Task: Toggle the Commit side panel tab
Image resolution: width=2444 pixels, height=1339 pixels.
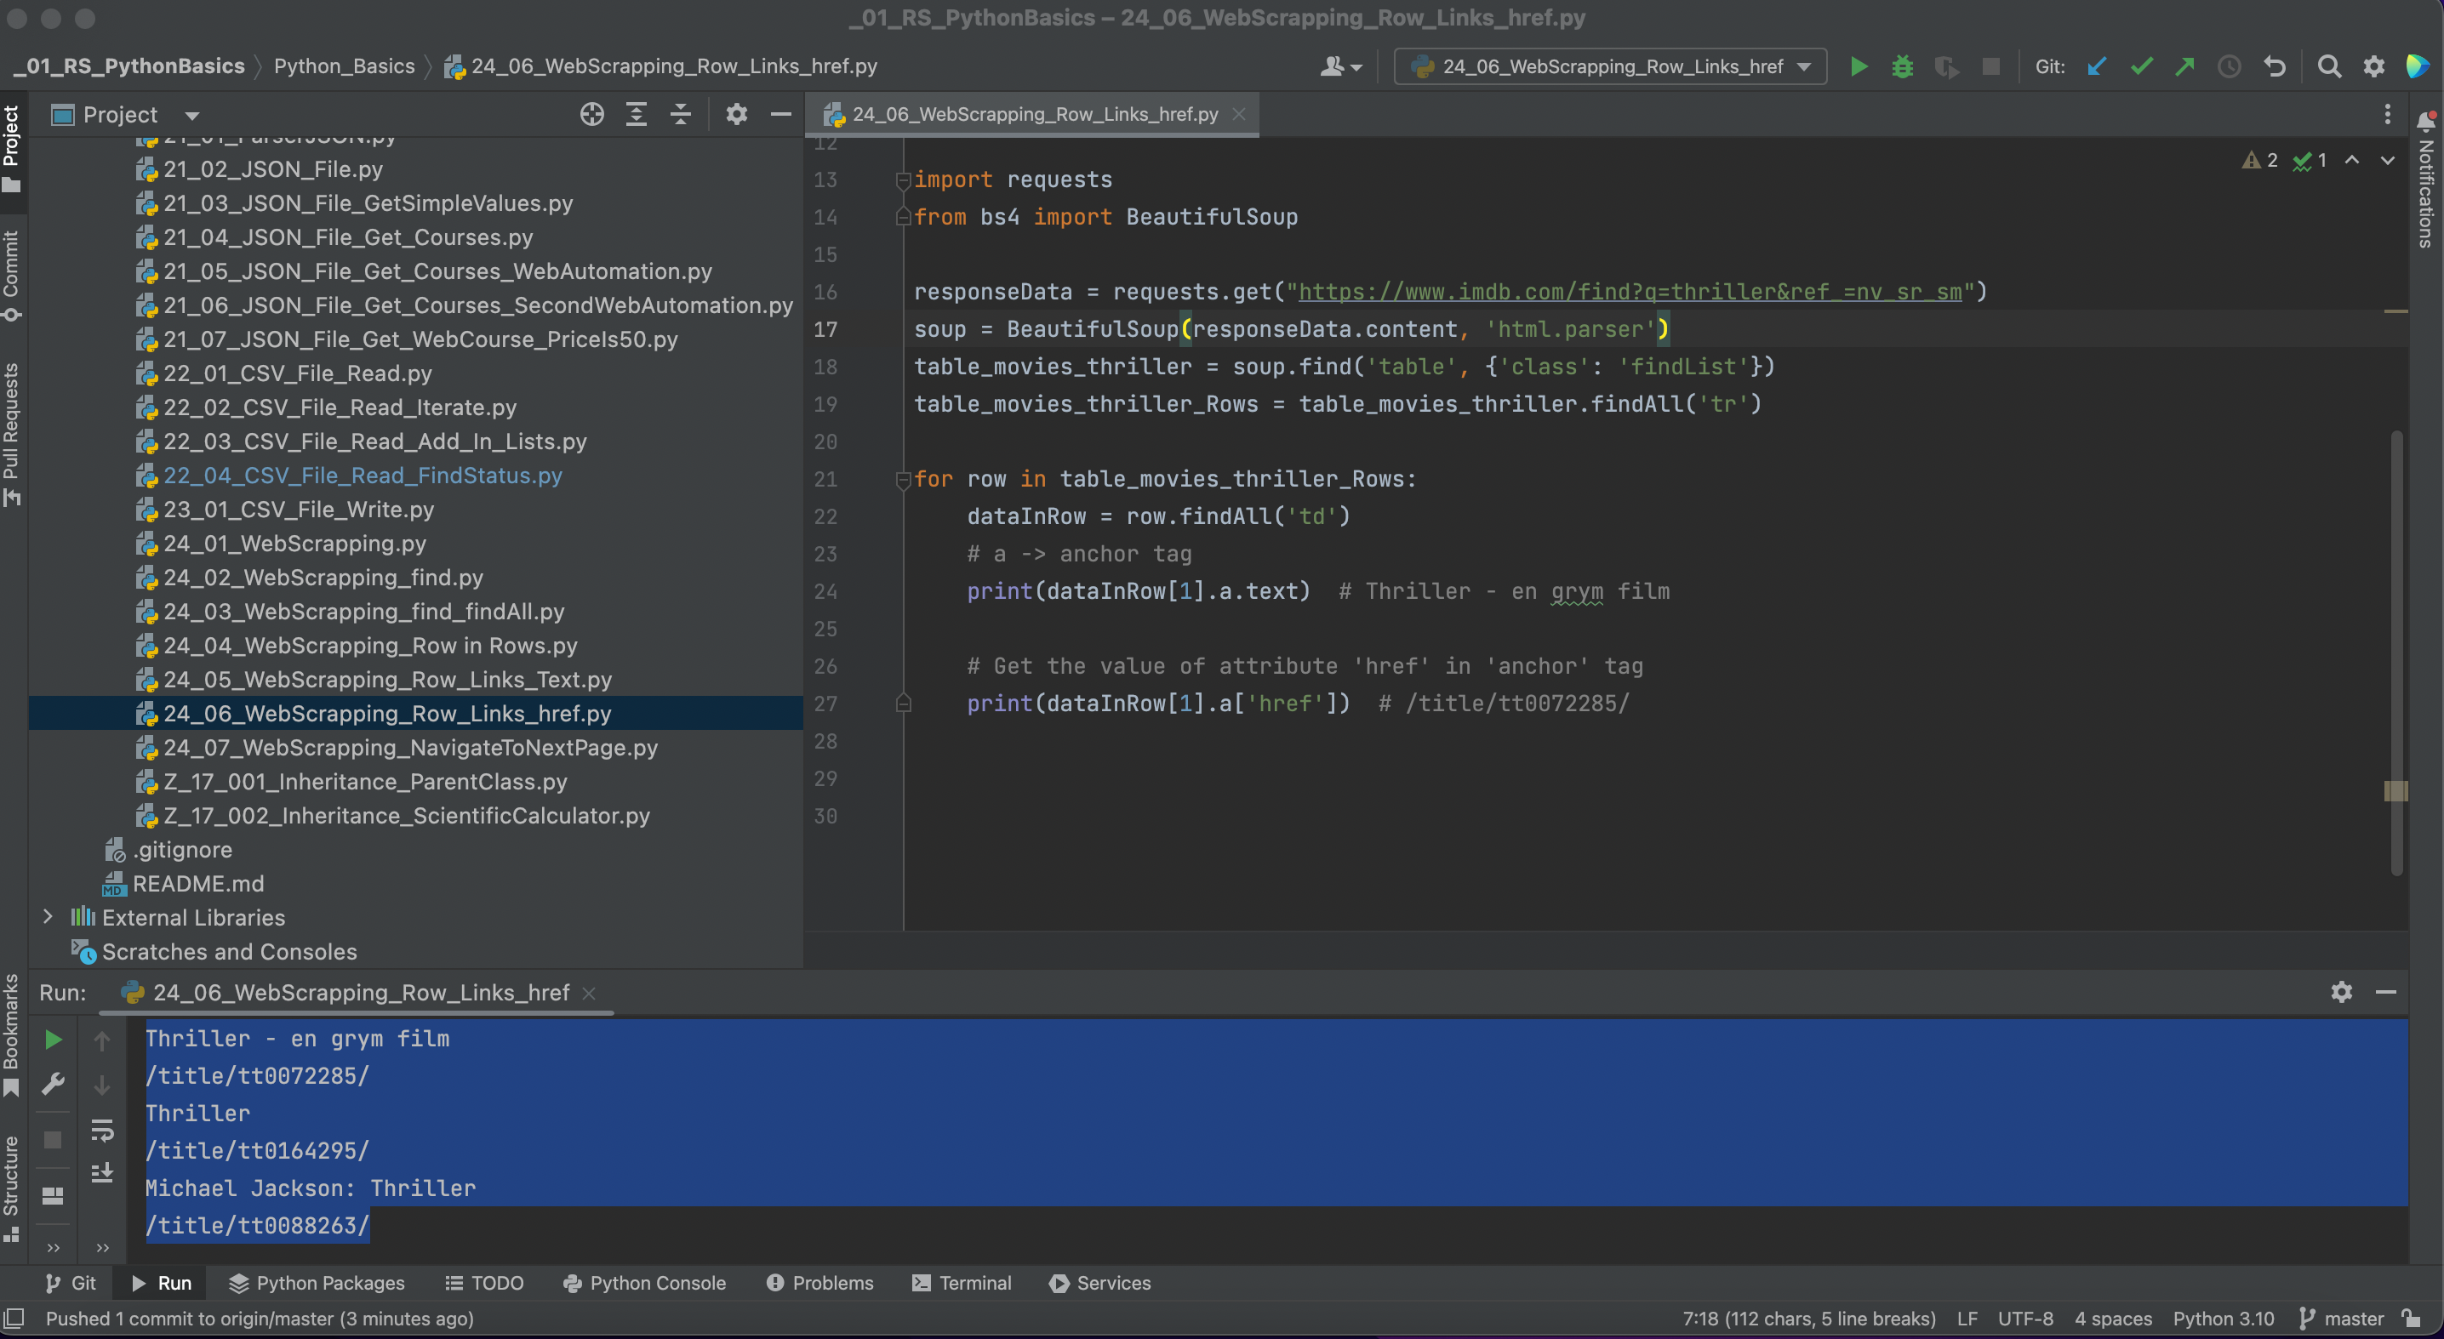Action: coord(11,275)
